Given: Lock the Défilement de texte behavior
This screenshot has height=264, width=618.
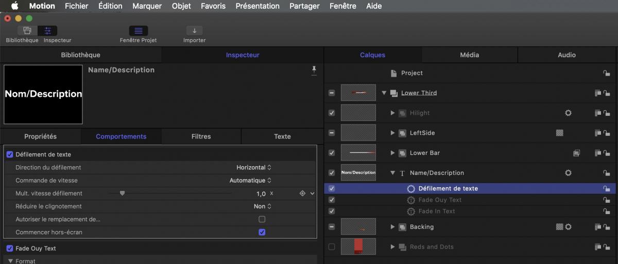Looking at the screenshot, I should (x=607, y=188).
